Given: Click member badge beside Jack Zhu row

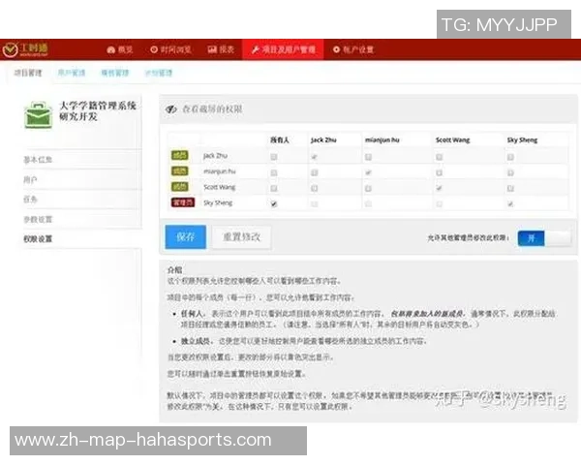Looking at the screenshot, I should point(180,155).
